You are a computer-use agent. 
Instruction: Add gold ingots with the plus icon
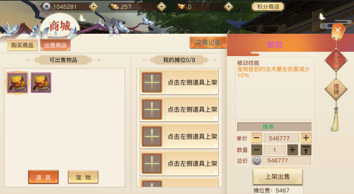[x=228, y=7]
